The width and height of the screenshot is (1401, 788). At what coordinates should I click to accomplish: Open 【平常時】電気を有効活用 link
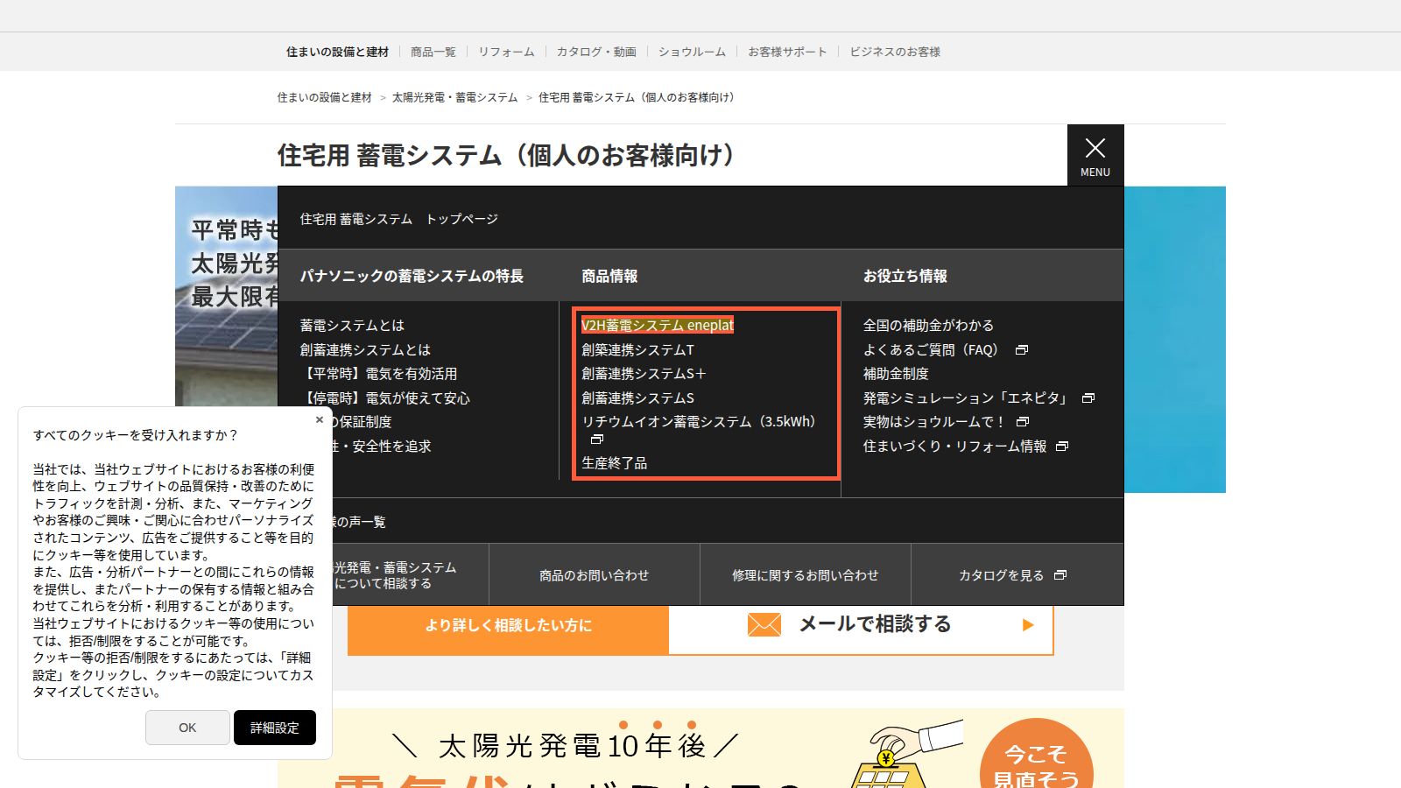click(378, 374)
